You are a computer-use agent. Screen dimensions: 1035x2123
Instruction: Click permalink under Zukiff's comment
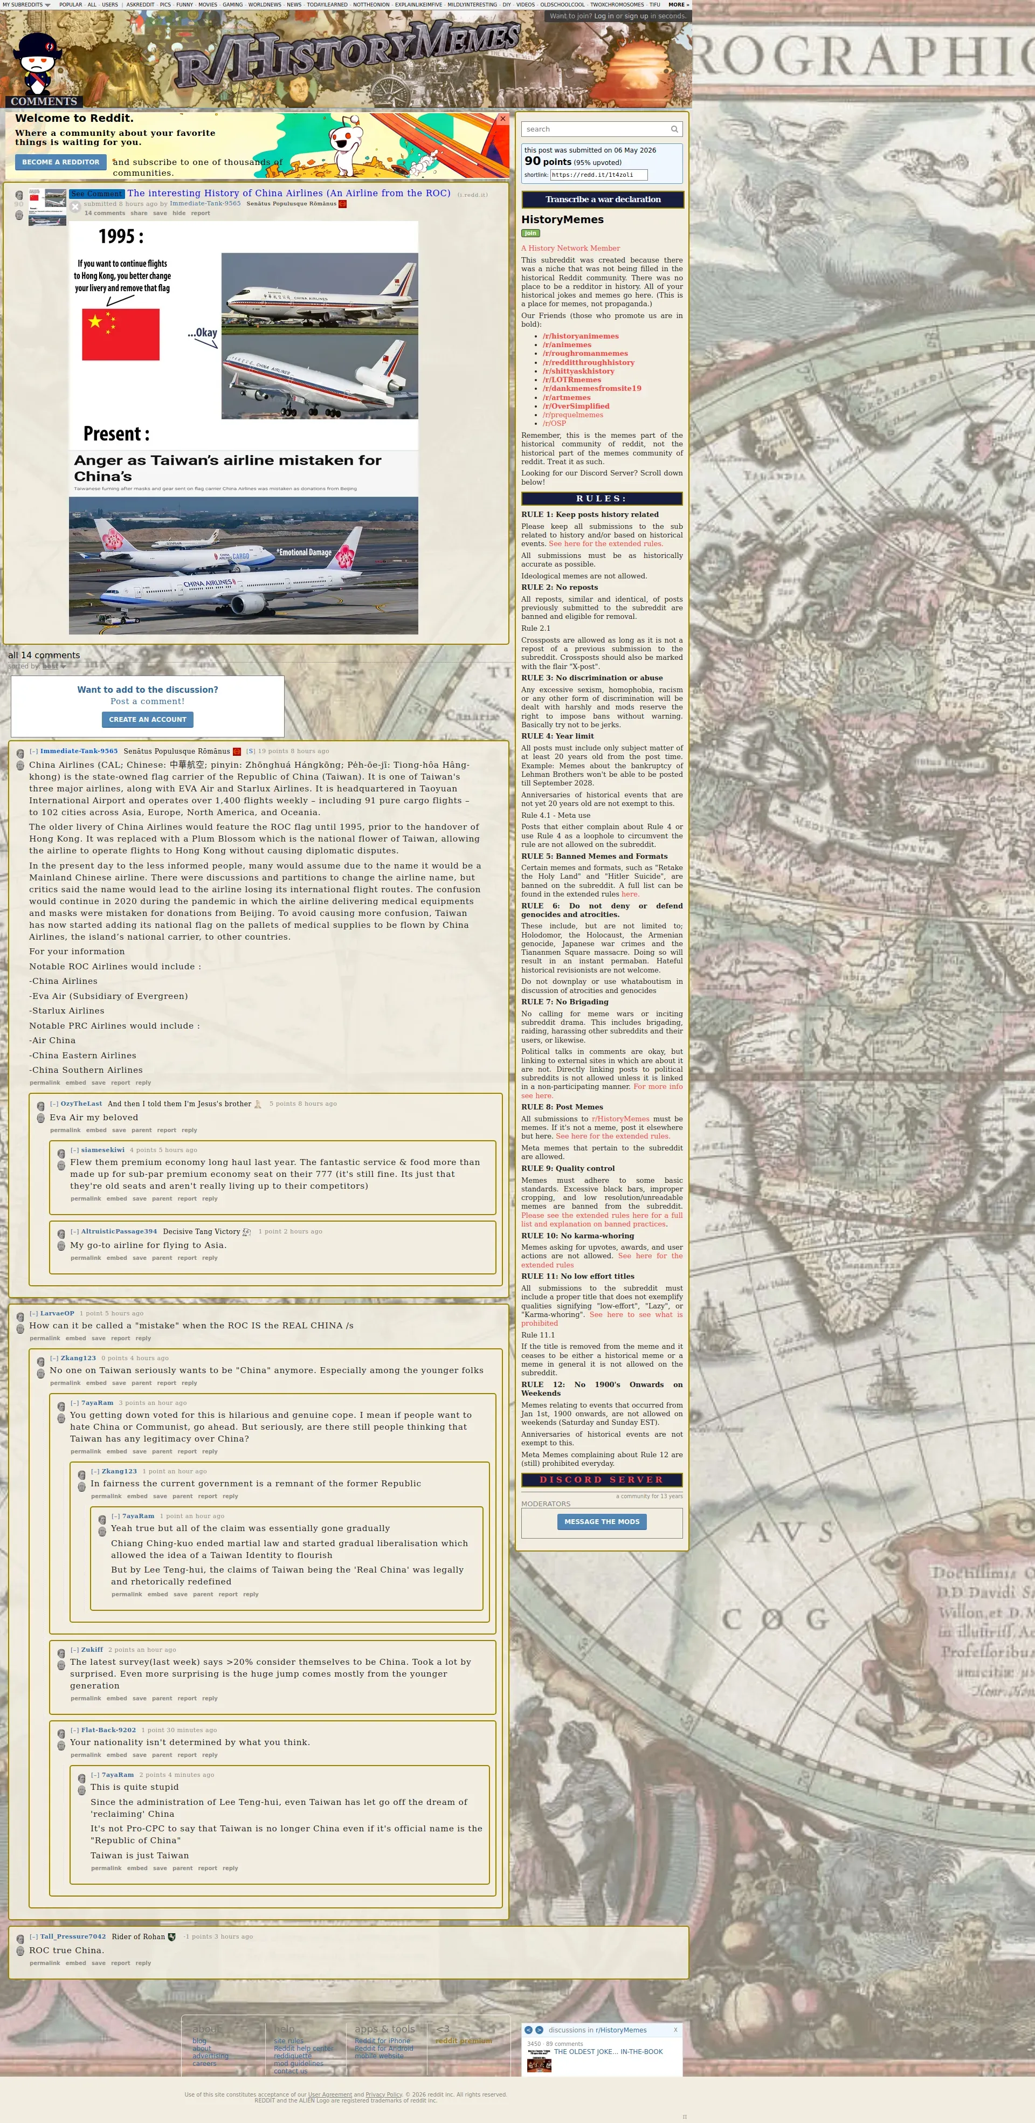coord(86,1699)
